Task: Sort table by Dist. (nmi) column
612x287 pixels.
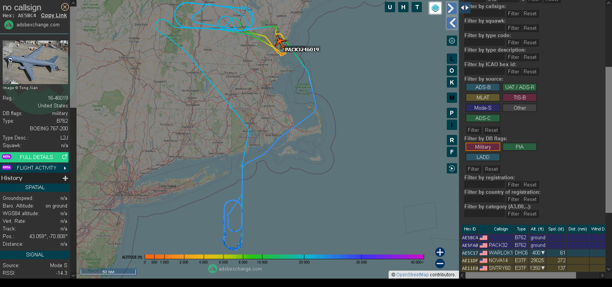Action: click(x=578, y=229)
